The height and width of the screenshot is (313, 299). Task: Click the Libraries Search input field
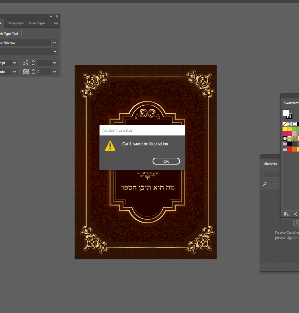click(x=275, y=184)
